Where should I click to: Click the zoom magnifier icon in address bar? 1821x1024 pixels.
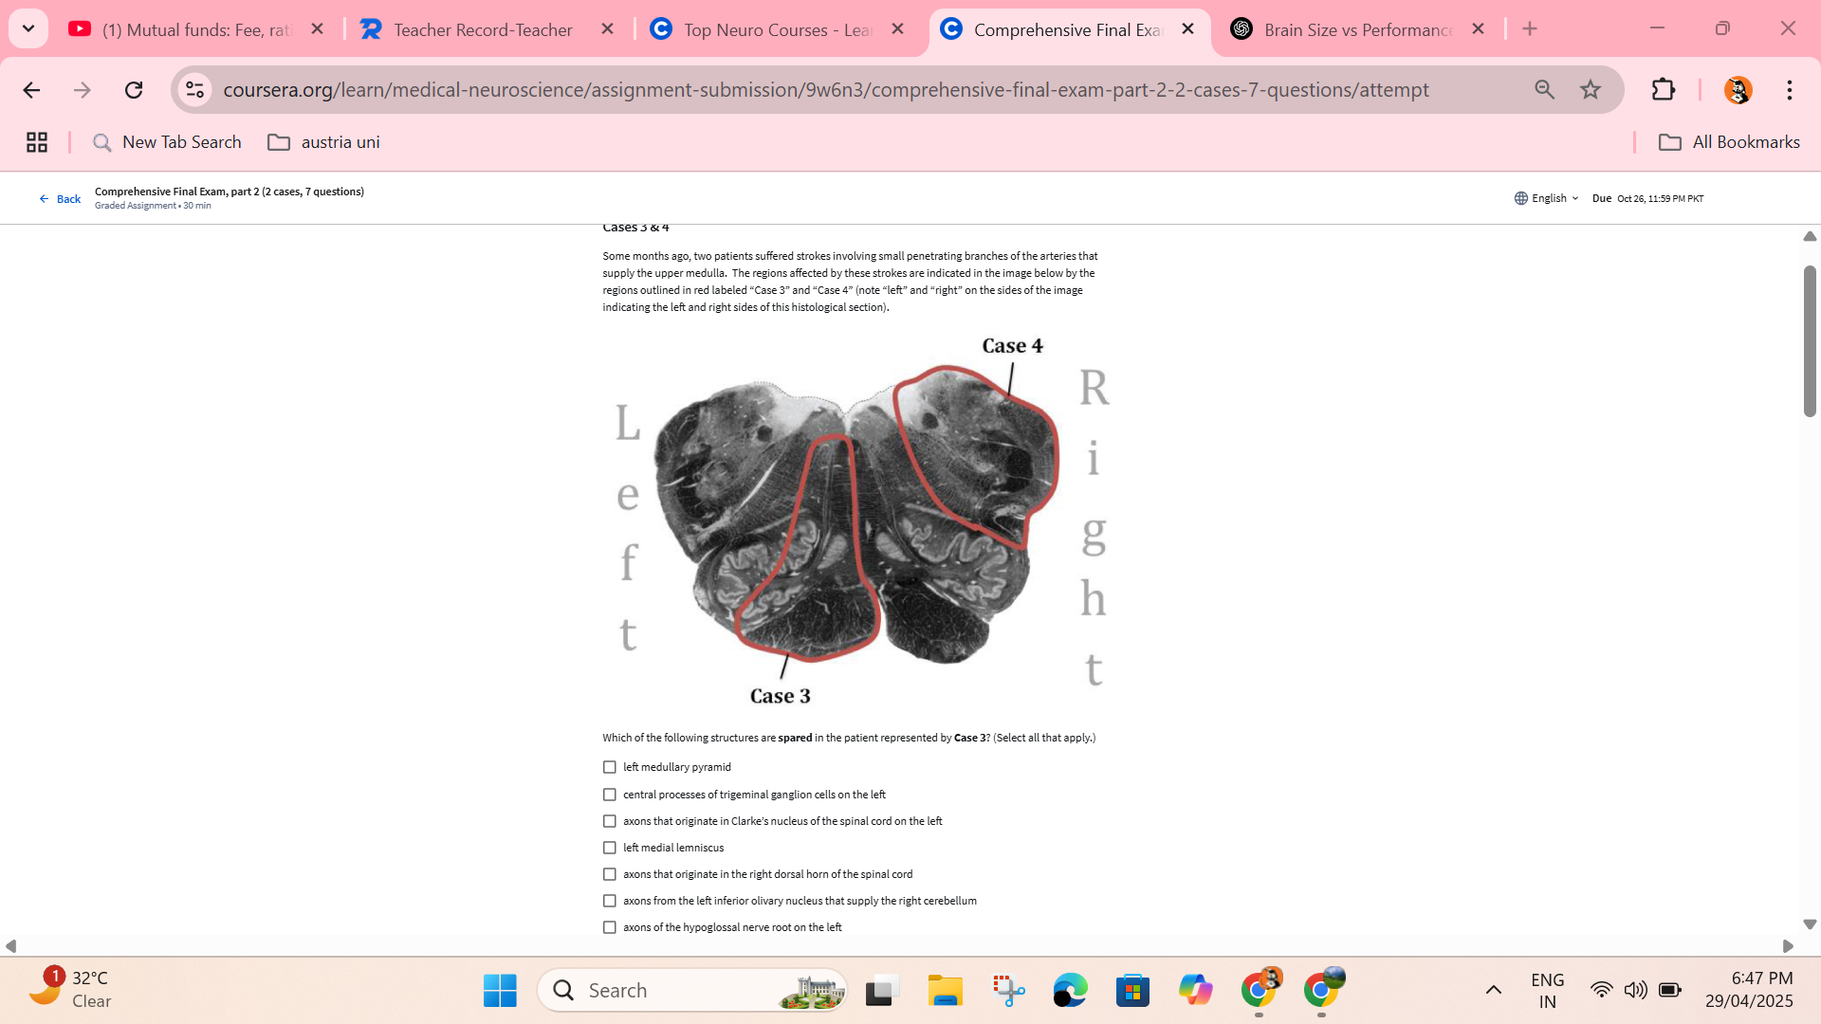coord(1544,90)
